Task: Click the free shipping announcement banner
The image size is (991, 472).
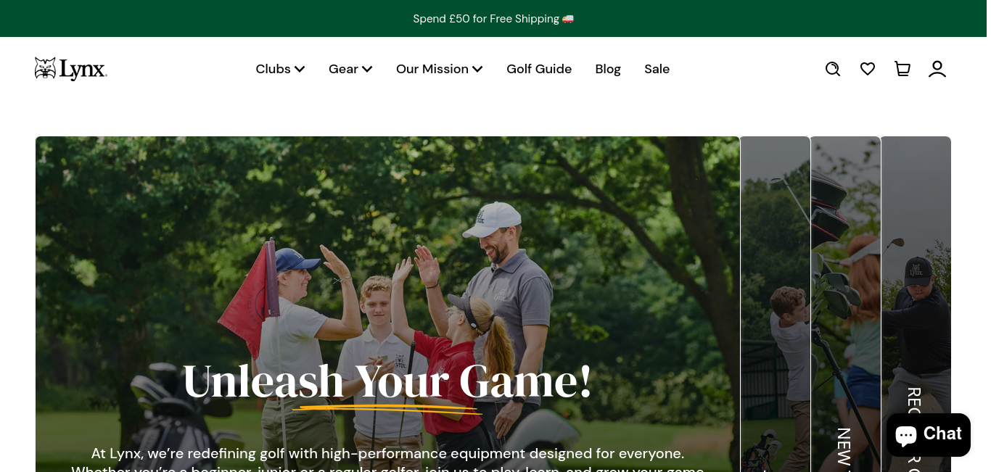Action: (x=493, y=19)
